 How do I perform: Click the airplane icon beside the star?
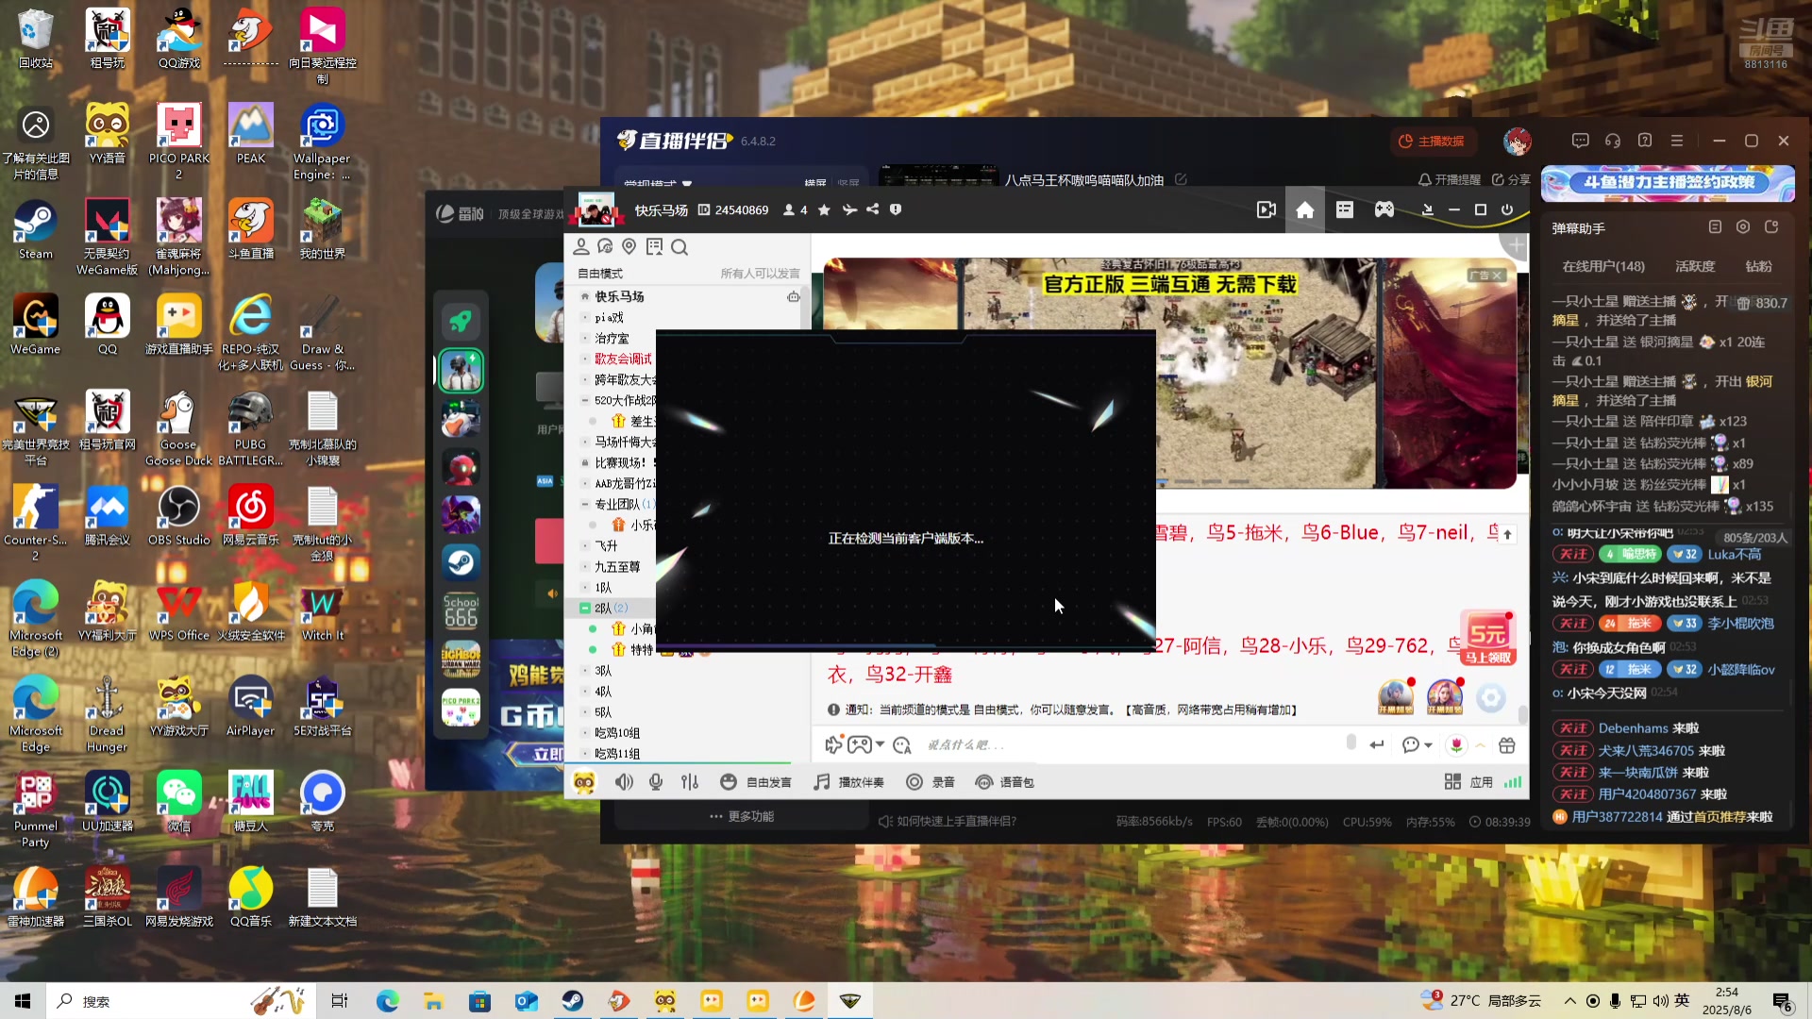(849, 210)
